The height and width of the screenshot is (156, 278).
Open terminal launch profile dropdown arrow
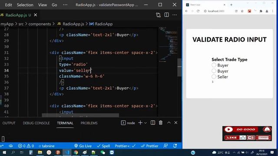coord(146,123)
